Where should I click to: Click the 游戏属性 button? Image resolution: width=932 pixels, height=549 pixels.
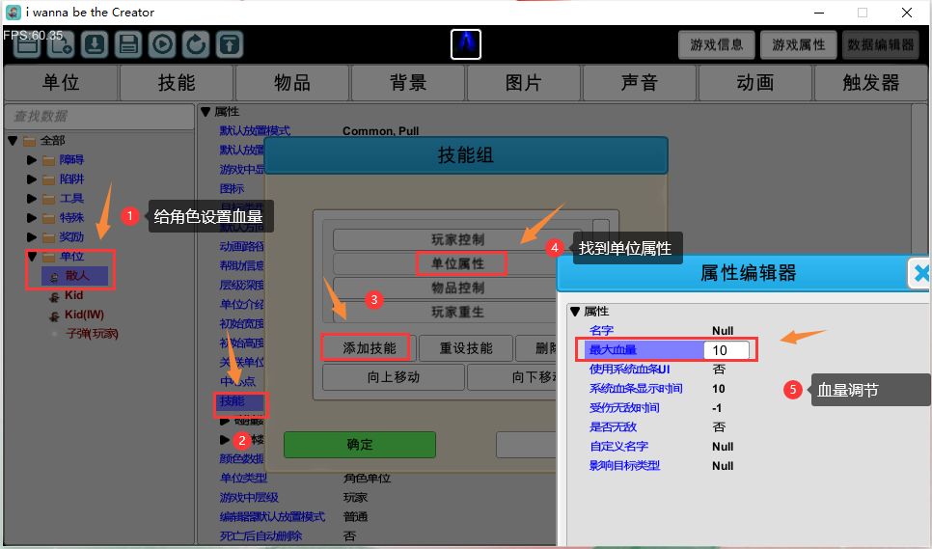(x=799, y=45)
